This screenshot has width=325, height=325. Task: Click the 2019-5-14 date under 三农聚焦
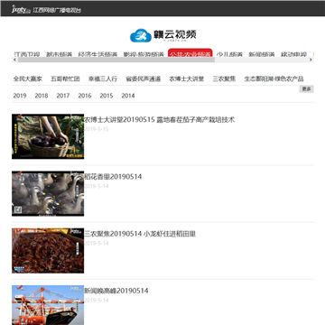coord(97,243)
